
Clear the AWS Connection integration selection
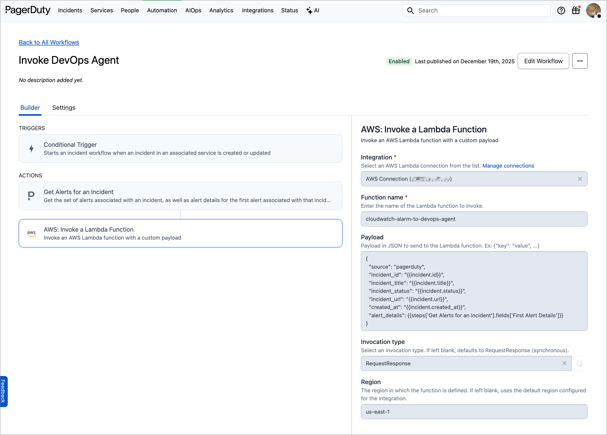pos(580,179)
